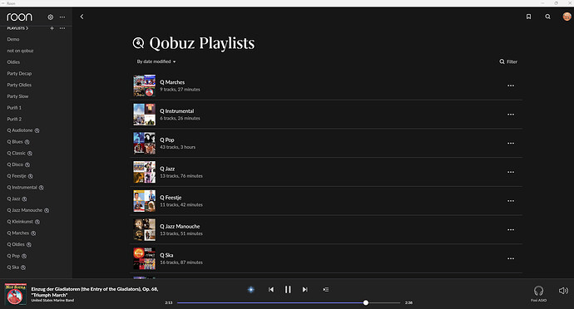Open bookmarks icon in top bar
This screenshot has width=574, height=309.
(528, 17)
